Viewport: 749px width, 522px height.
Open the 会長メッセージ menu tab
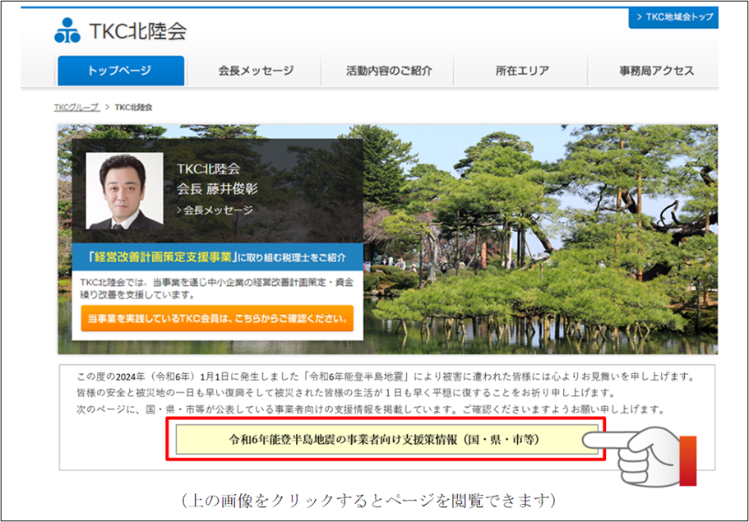[256, 71]
